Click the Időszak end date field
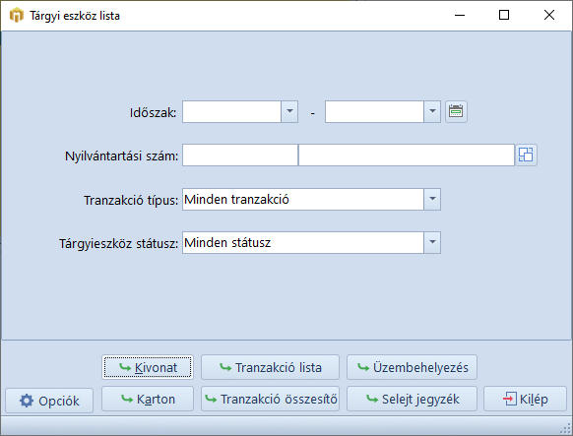Image resolution: width=573 pixels, height=436 pixels. [x=374, y=112]
